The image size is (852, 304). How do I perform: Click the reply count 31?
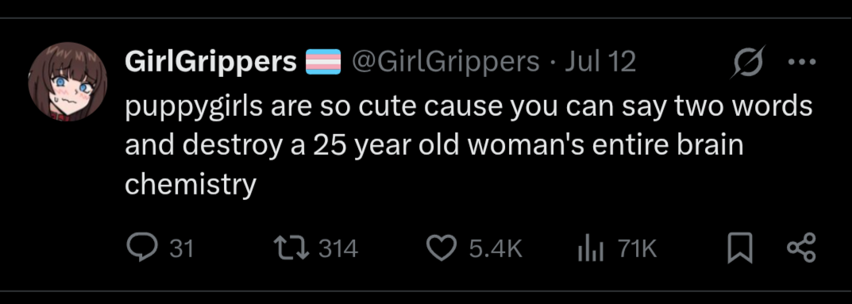pos(182,249)
